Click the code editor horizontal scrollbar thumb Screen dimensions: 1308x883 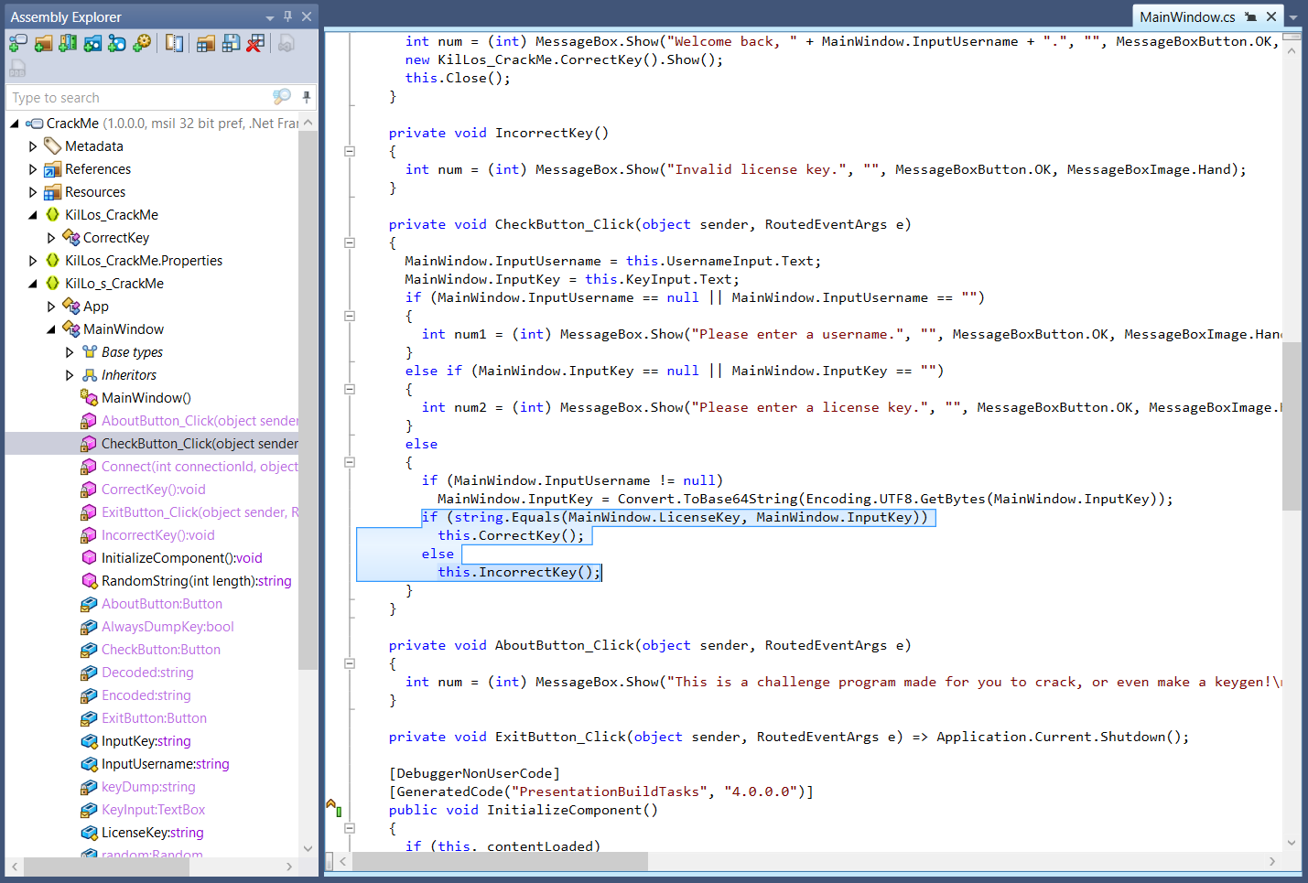500,861
